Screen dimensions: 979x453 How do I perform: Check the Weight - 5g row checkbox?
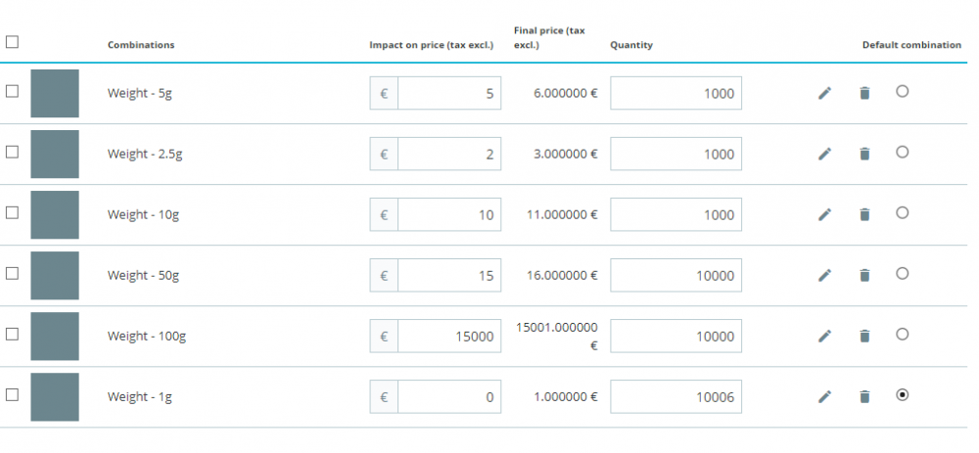(12, 91)
